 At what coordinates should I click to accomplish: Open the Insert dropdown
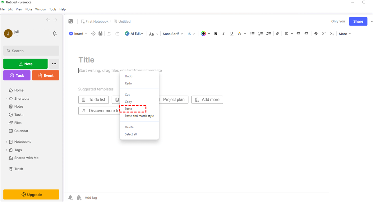(78, 34)
